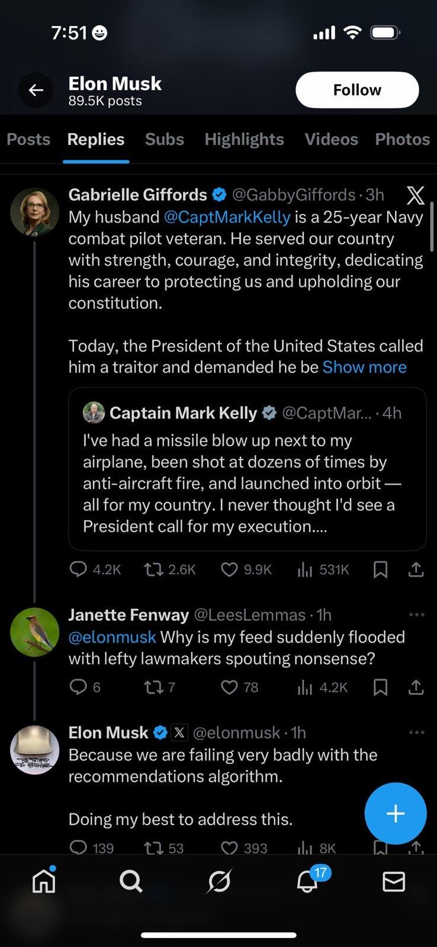
Task: Open more options on Janette Fenway's reply
Action: [417, 615]
